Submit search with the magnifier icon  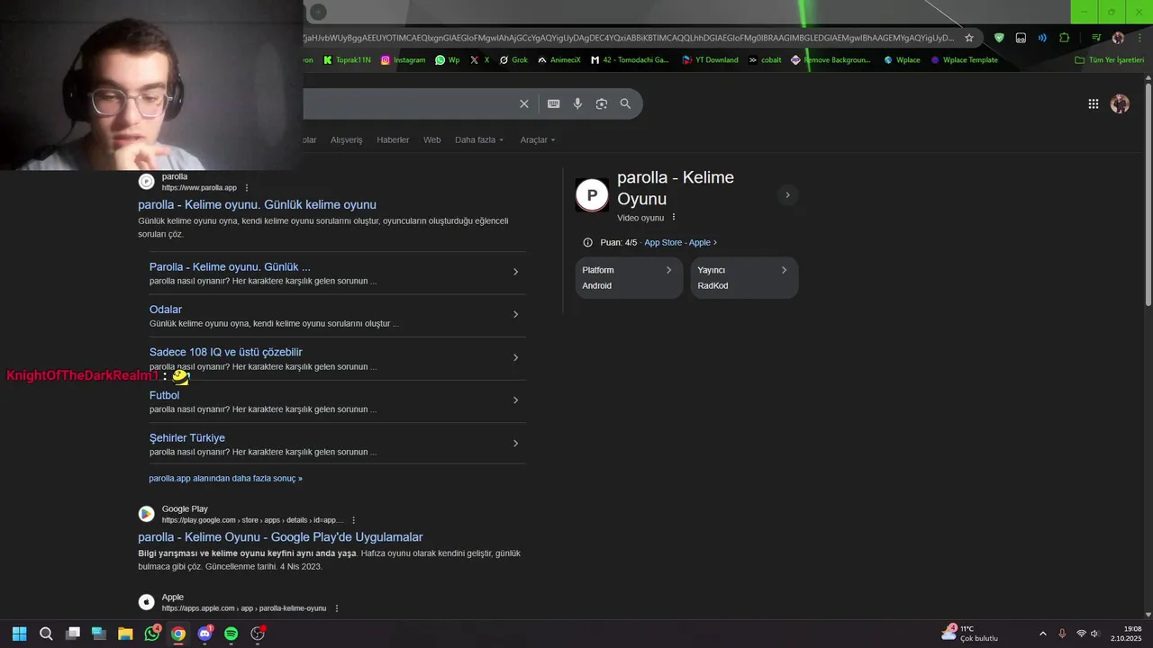click(625, 103)
